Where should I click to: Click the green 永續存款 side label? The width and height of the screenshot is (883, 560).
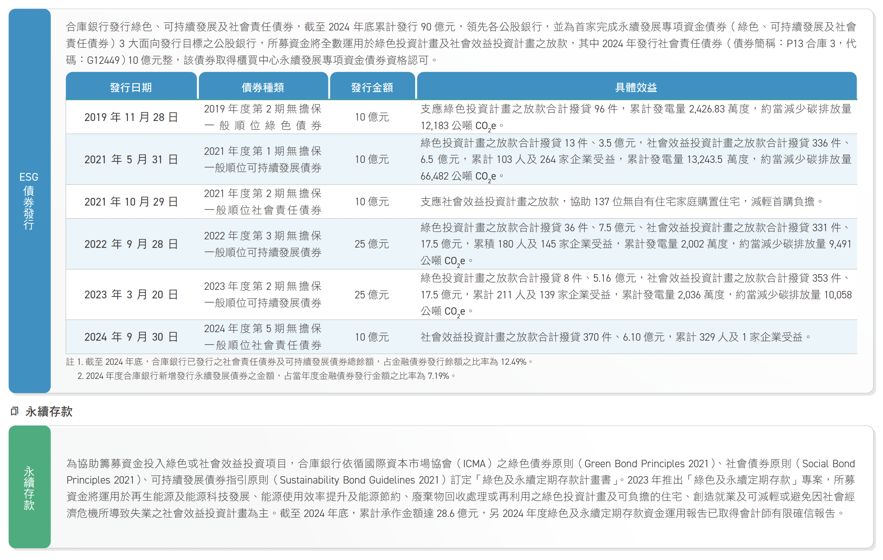29,487
